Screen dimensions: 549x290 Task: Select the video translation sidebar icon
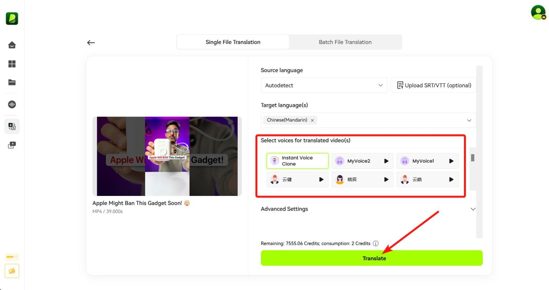coord(12,127)
